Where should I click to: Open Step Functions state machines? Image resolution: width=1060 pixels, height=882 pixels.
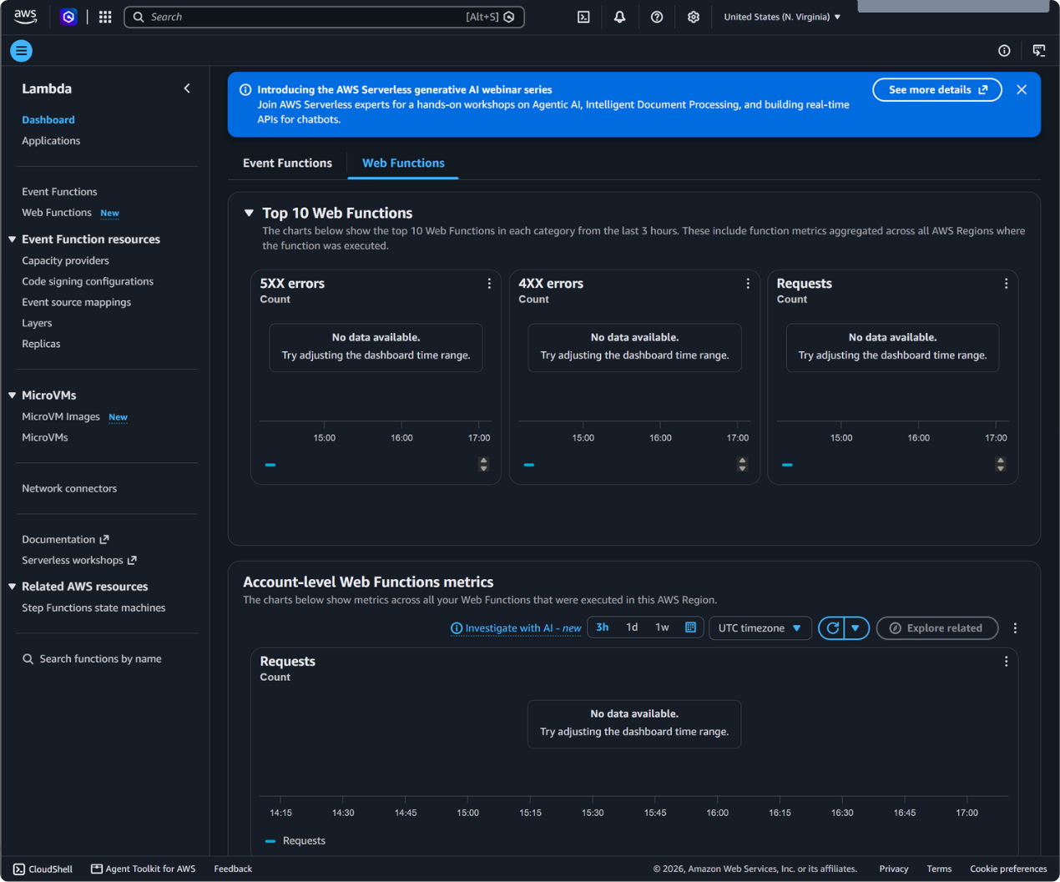[93, 607]
